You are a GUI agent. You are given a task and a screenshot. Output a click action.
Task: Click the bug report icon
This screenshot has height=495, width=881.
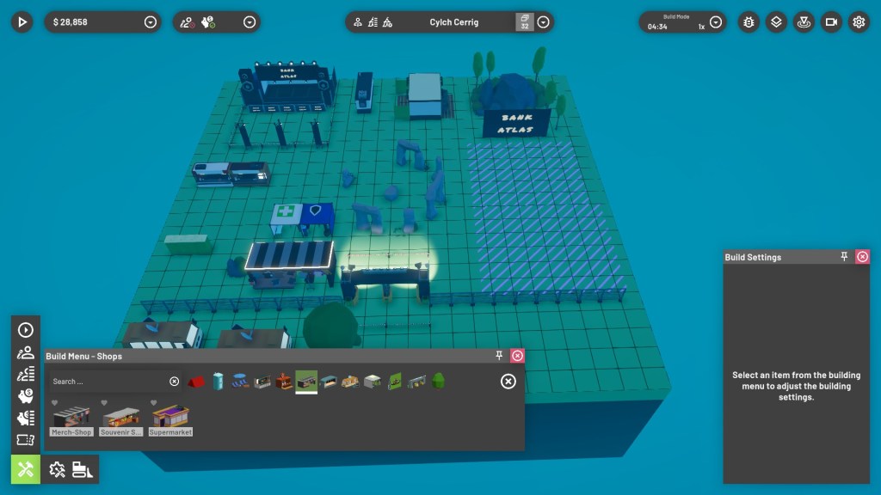(x=749, y=22)
